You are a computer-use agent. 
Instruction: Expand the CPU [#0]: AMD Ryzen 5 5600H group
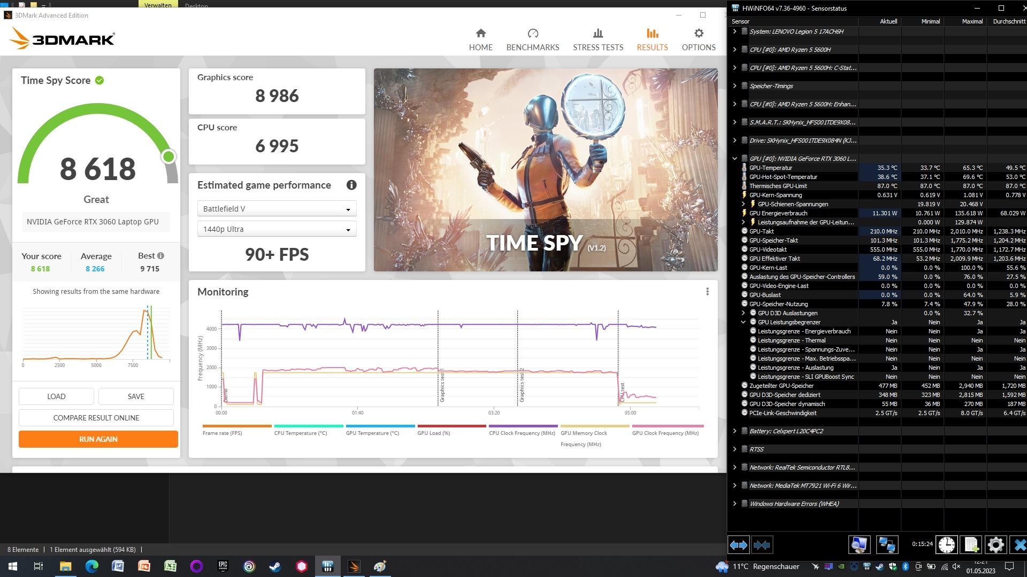click(x=734, y=50)
